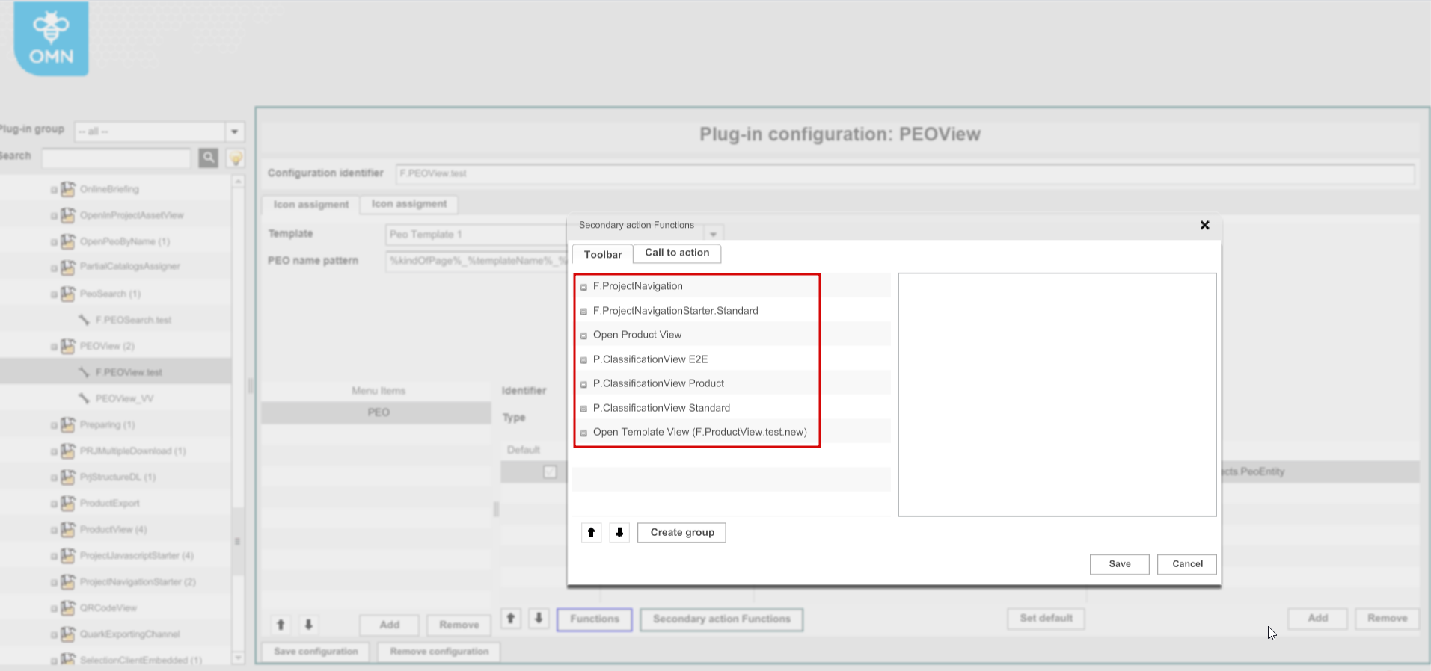This screenshot has width=1431, height=671.
Task: Click the Remove configuration button
Action: (439, 652)
